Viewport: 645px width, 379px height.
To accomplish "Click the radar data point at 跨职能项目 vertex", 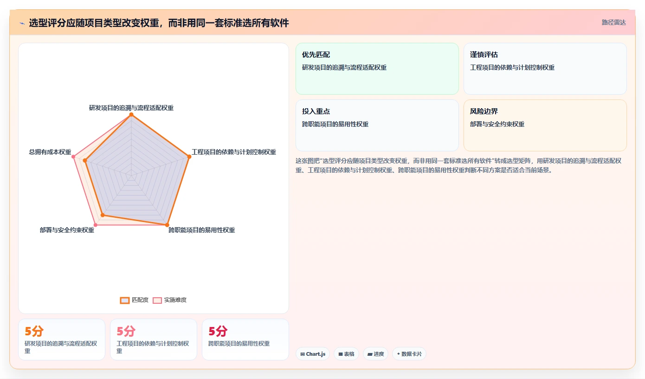I will point(167,225).
